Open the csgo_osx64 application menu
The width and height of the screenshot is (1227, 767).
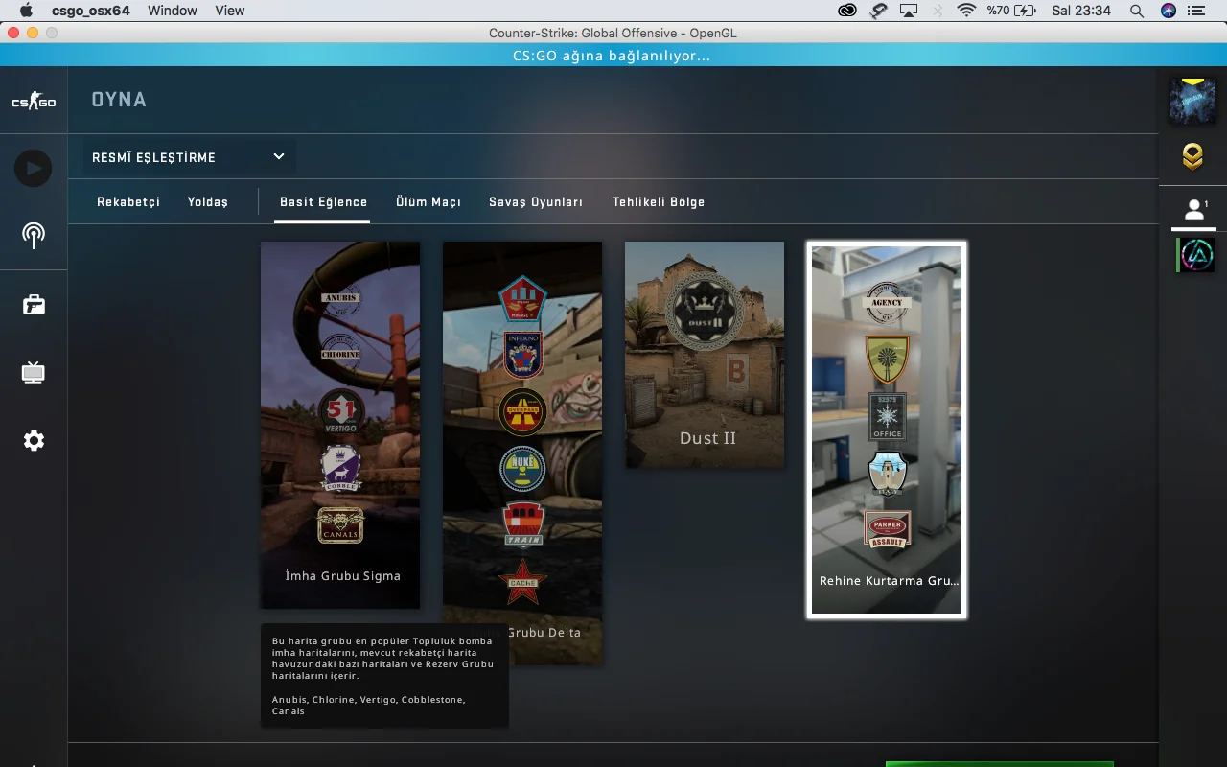tap(91, 11)
